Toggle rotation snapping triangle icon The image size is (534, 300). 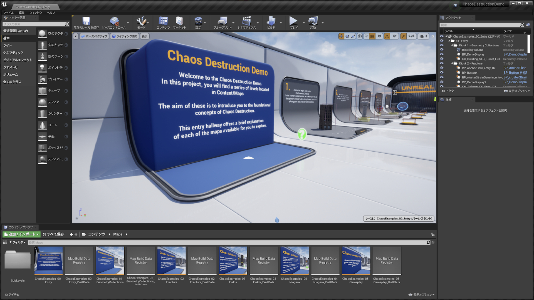tap(387, 36)
